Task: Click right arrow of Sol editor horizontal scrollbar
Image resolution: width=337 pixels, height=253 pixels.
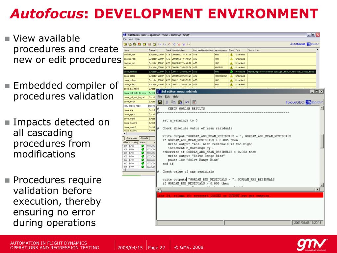Action: point(318,189)
